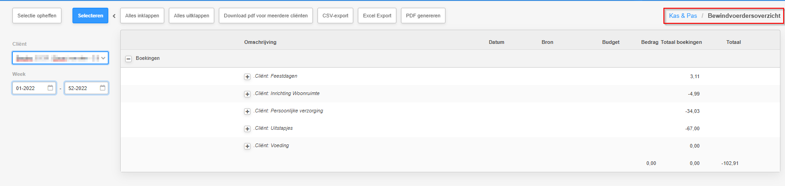Image resolution: width=785 pixels, height=186 pixels.
Task: Expand the Cliënt: Voeding row
Action: click(x=247, y=146)
